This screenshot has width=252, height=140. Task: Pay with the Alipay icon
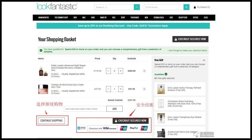pos(81,128)
